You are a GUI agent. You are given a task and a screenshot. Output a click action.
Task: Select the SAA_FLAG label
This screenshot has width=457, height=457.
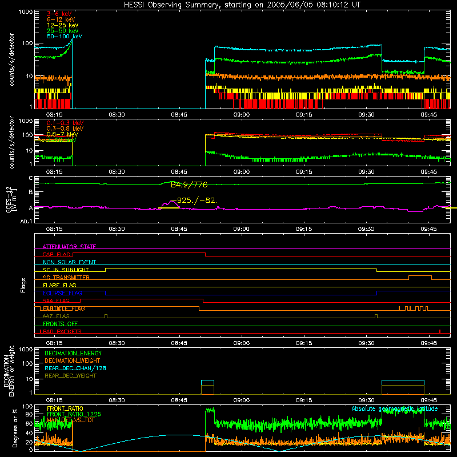(56, 300)
